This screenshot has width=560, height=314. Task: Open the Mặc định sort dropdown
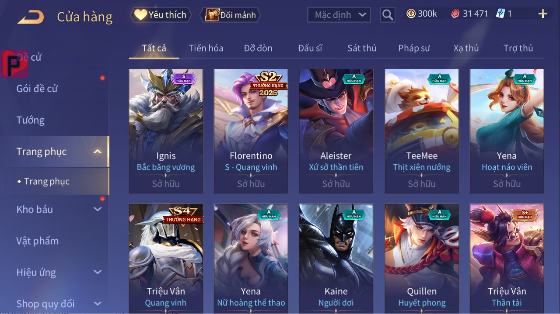tap(339, 15)
